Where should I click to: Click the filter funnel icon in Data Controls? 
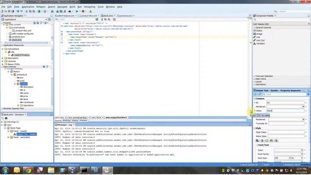coord(47,67)
